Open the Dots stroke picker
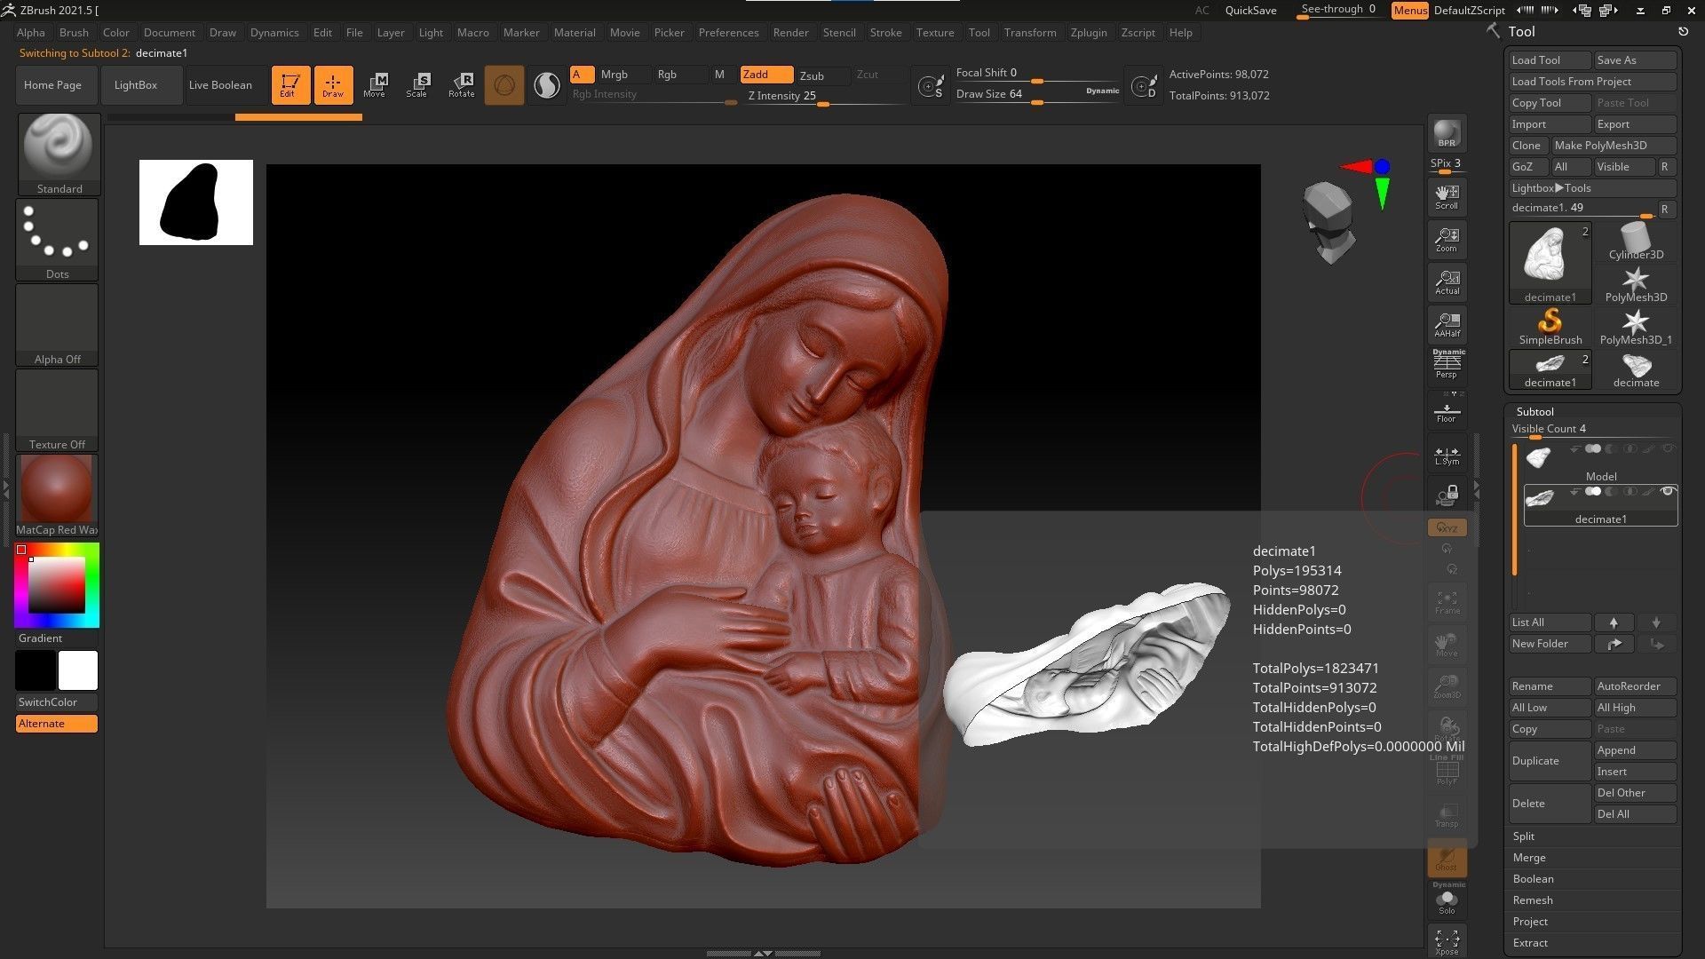 [58, 239]
